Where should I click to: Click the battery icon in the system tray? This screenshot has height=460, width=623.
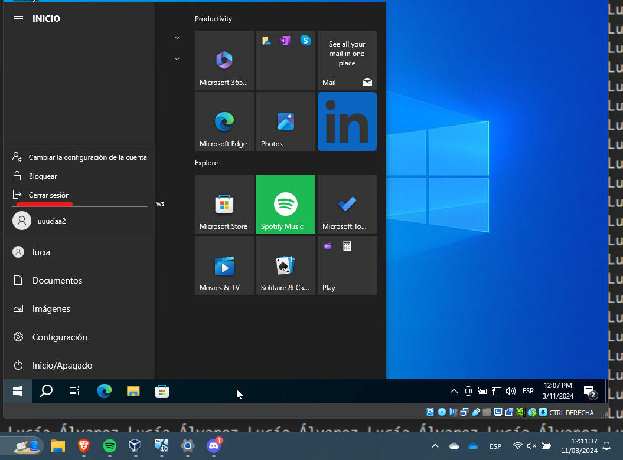(482, 390)
